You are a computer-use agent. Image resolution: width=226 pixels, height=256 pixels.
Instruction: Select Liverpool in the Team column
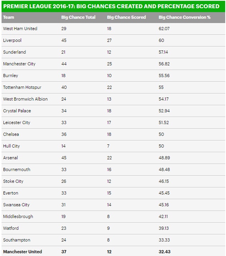point(12,40)
